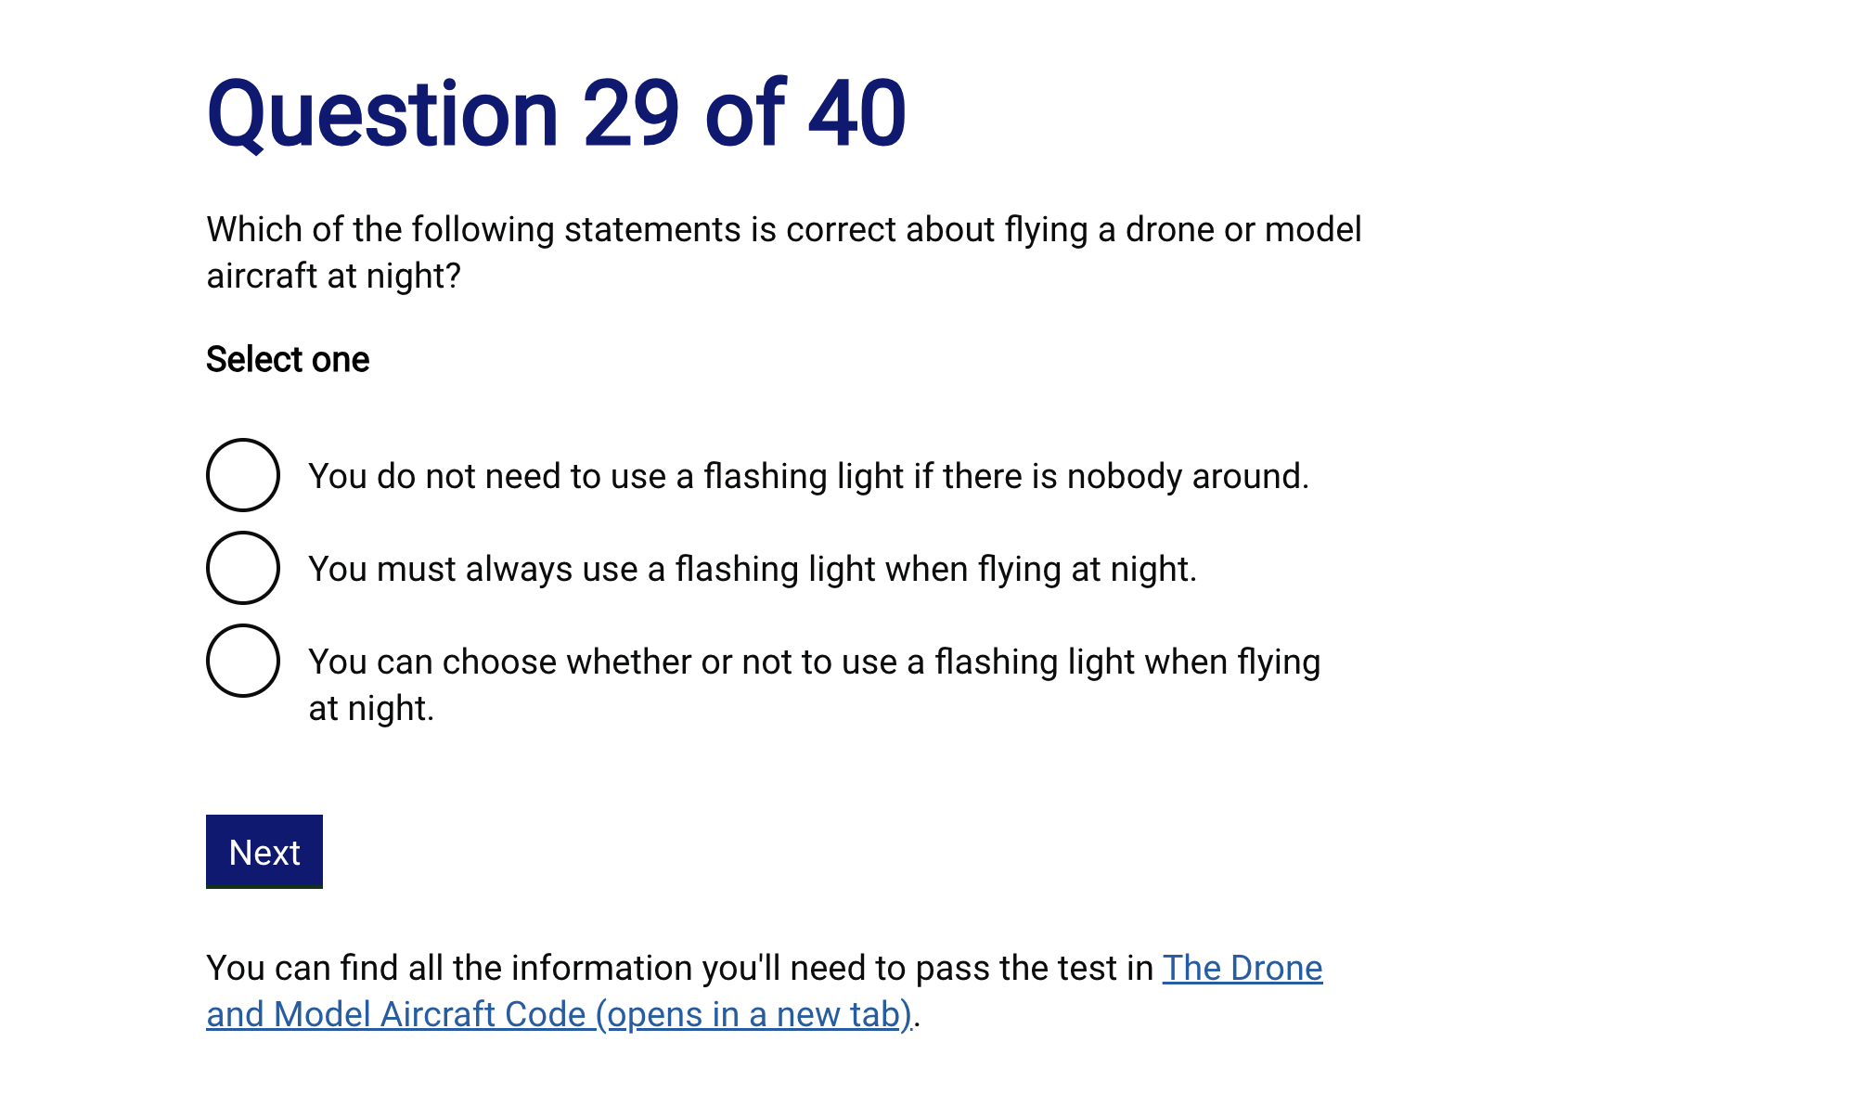Click the question text about flying at night

pos(783,229)
